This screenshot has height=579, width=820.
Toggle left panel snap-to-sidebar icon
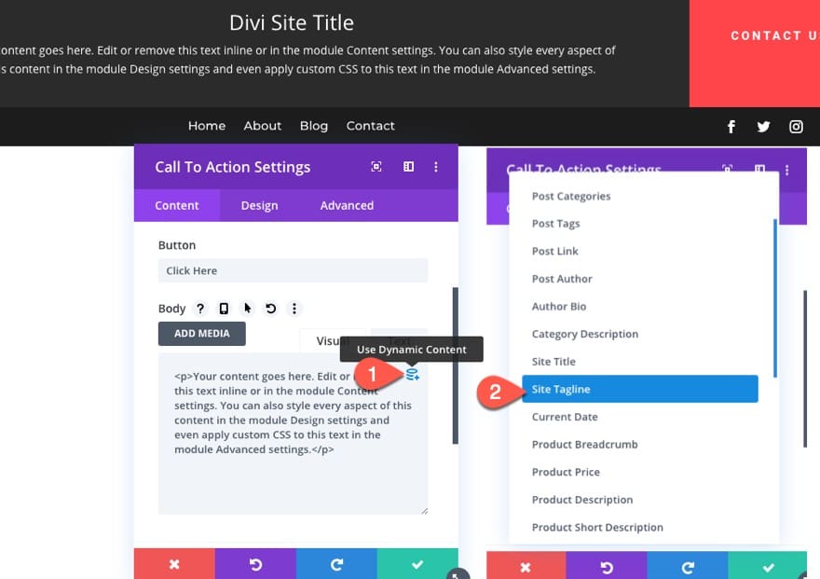408,166
